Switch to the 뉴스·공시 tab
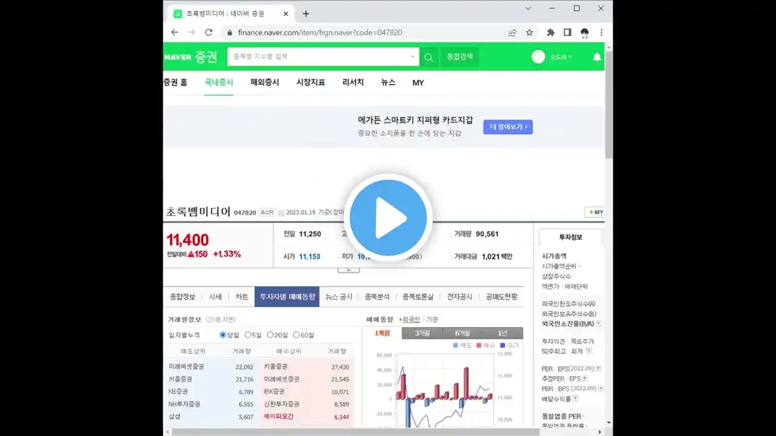The width and height of the screenshot is (776, 436). pyautogui.click(x=339, y=297)
